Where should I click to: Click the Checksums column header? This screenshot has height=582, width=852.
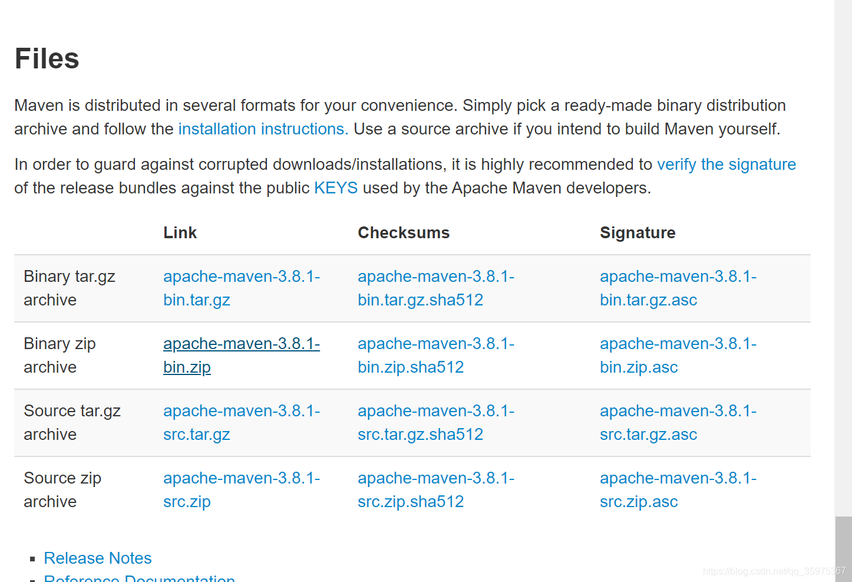(404, 233)
